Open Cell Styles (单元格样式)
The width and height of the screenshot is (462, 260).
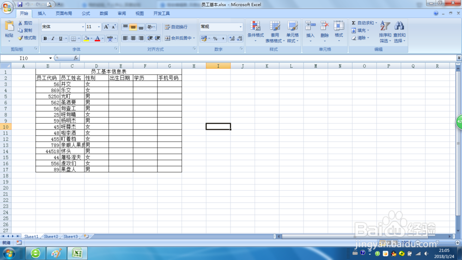(292, 32)
